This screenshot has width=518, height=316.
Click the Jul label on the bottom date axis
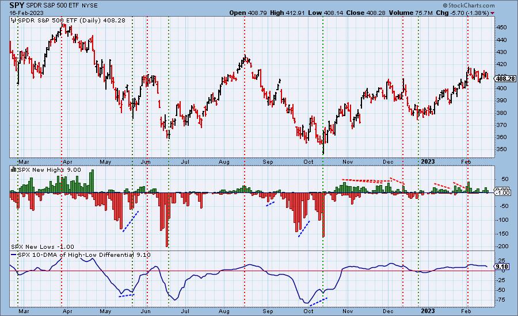pos(185,311)
